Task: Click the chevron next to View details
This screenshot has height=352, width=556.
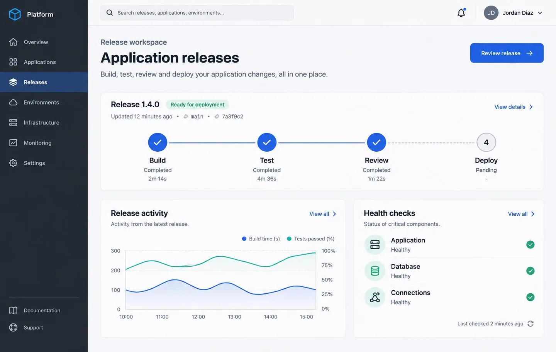Action: [x=531, y=107]
